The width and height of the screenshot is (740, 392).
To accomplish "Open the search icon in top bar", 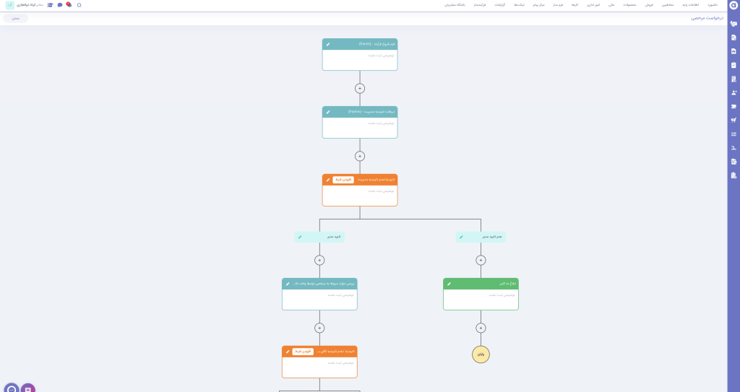I will (x=79, y=5).
